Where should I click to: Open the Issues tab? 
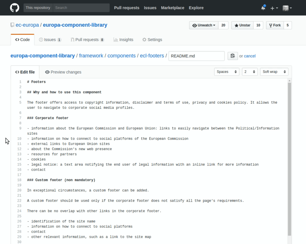[x=50, y=40]
